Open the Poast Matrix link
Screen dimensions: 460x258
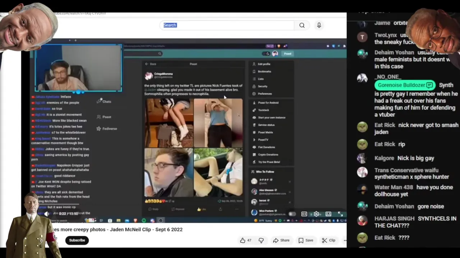263,132
